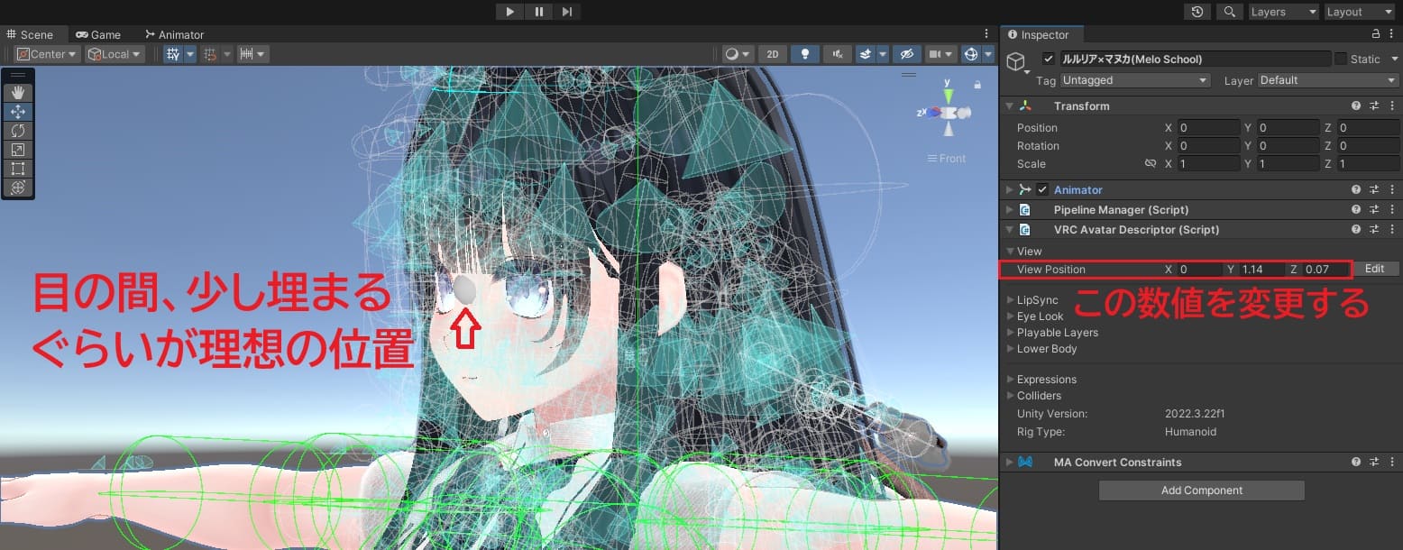Toggle scene effects (skybox, fog)

[866, 54]
